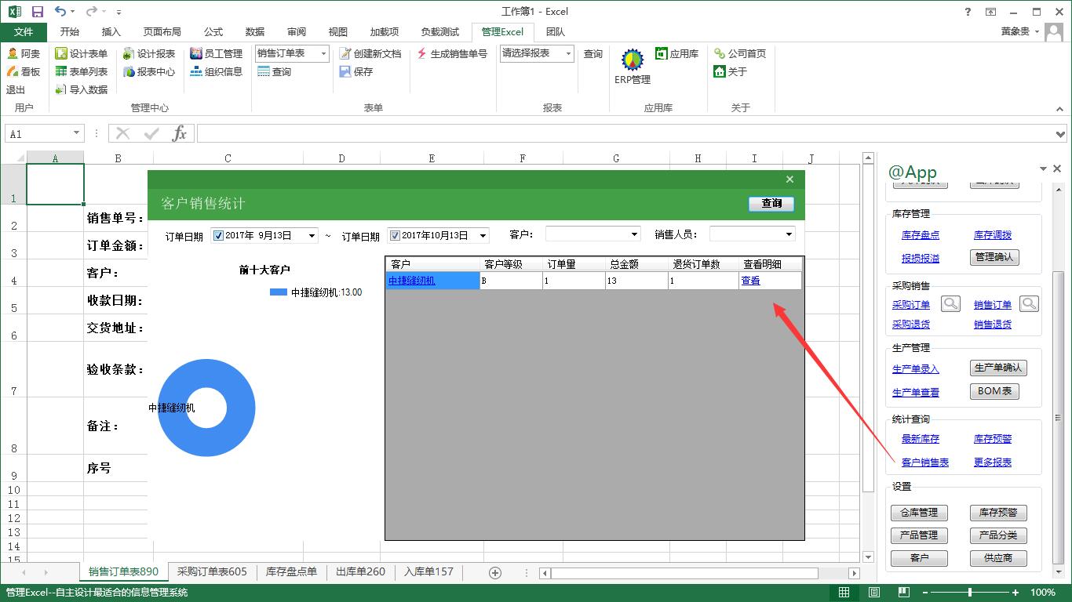Open 设计表单 form designer
The width and height of the screenshot is (1072, 602).
tap(82, 53)
